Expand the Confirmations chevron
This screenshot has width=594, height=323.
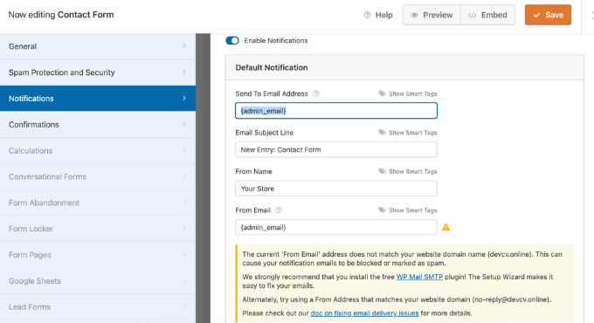tap(184, 124)
